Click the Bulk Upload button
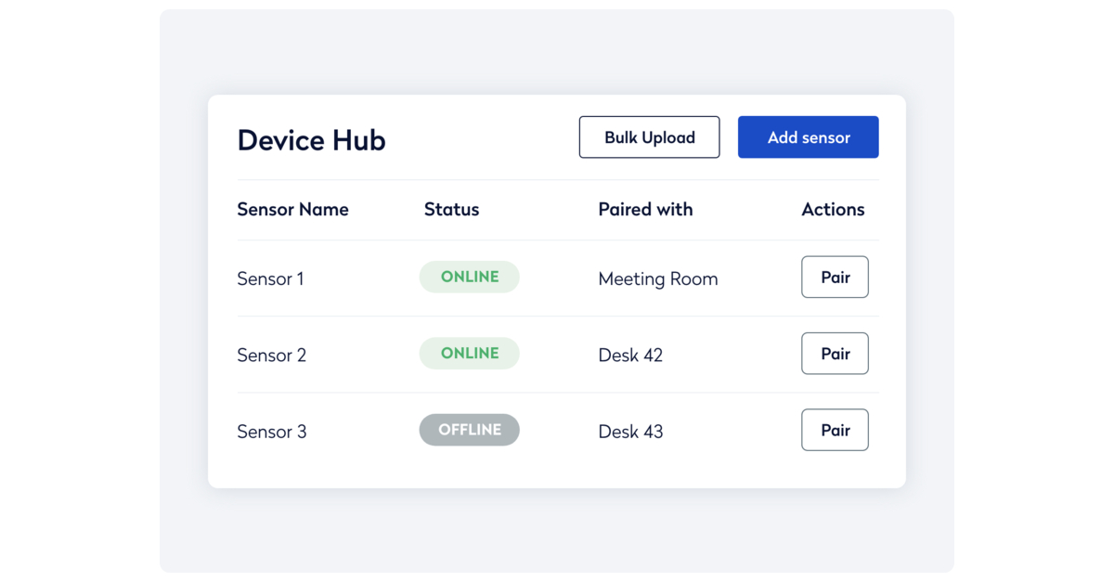The image size is (1114, 582). 649,137
